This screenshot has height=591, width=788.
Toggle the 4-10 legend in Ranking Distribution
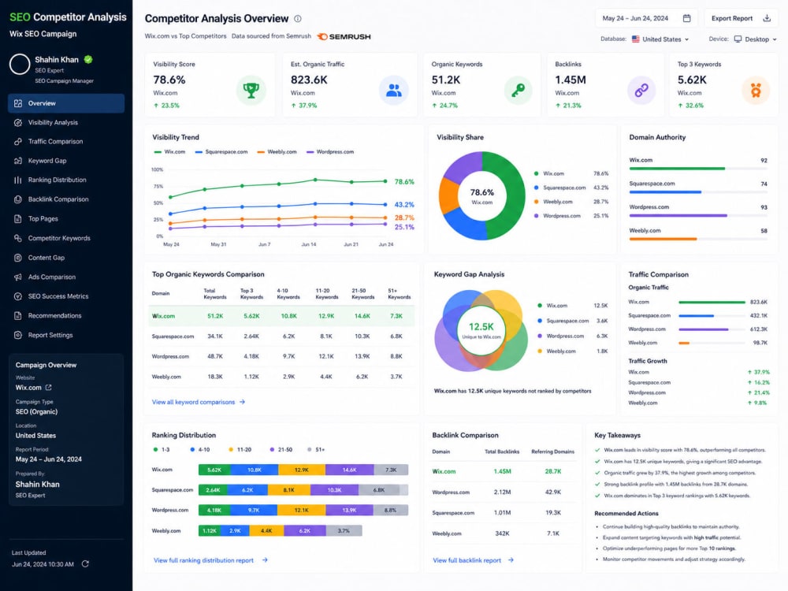pyautogui.click(x=199, y=450)
